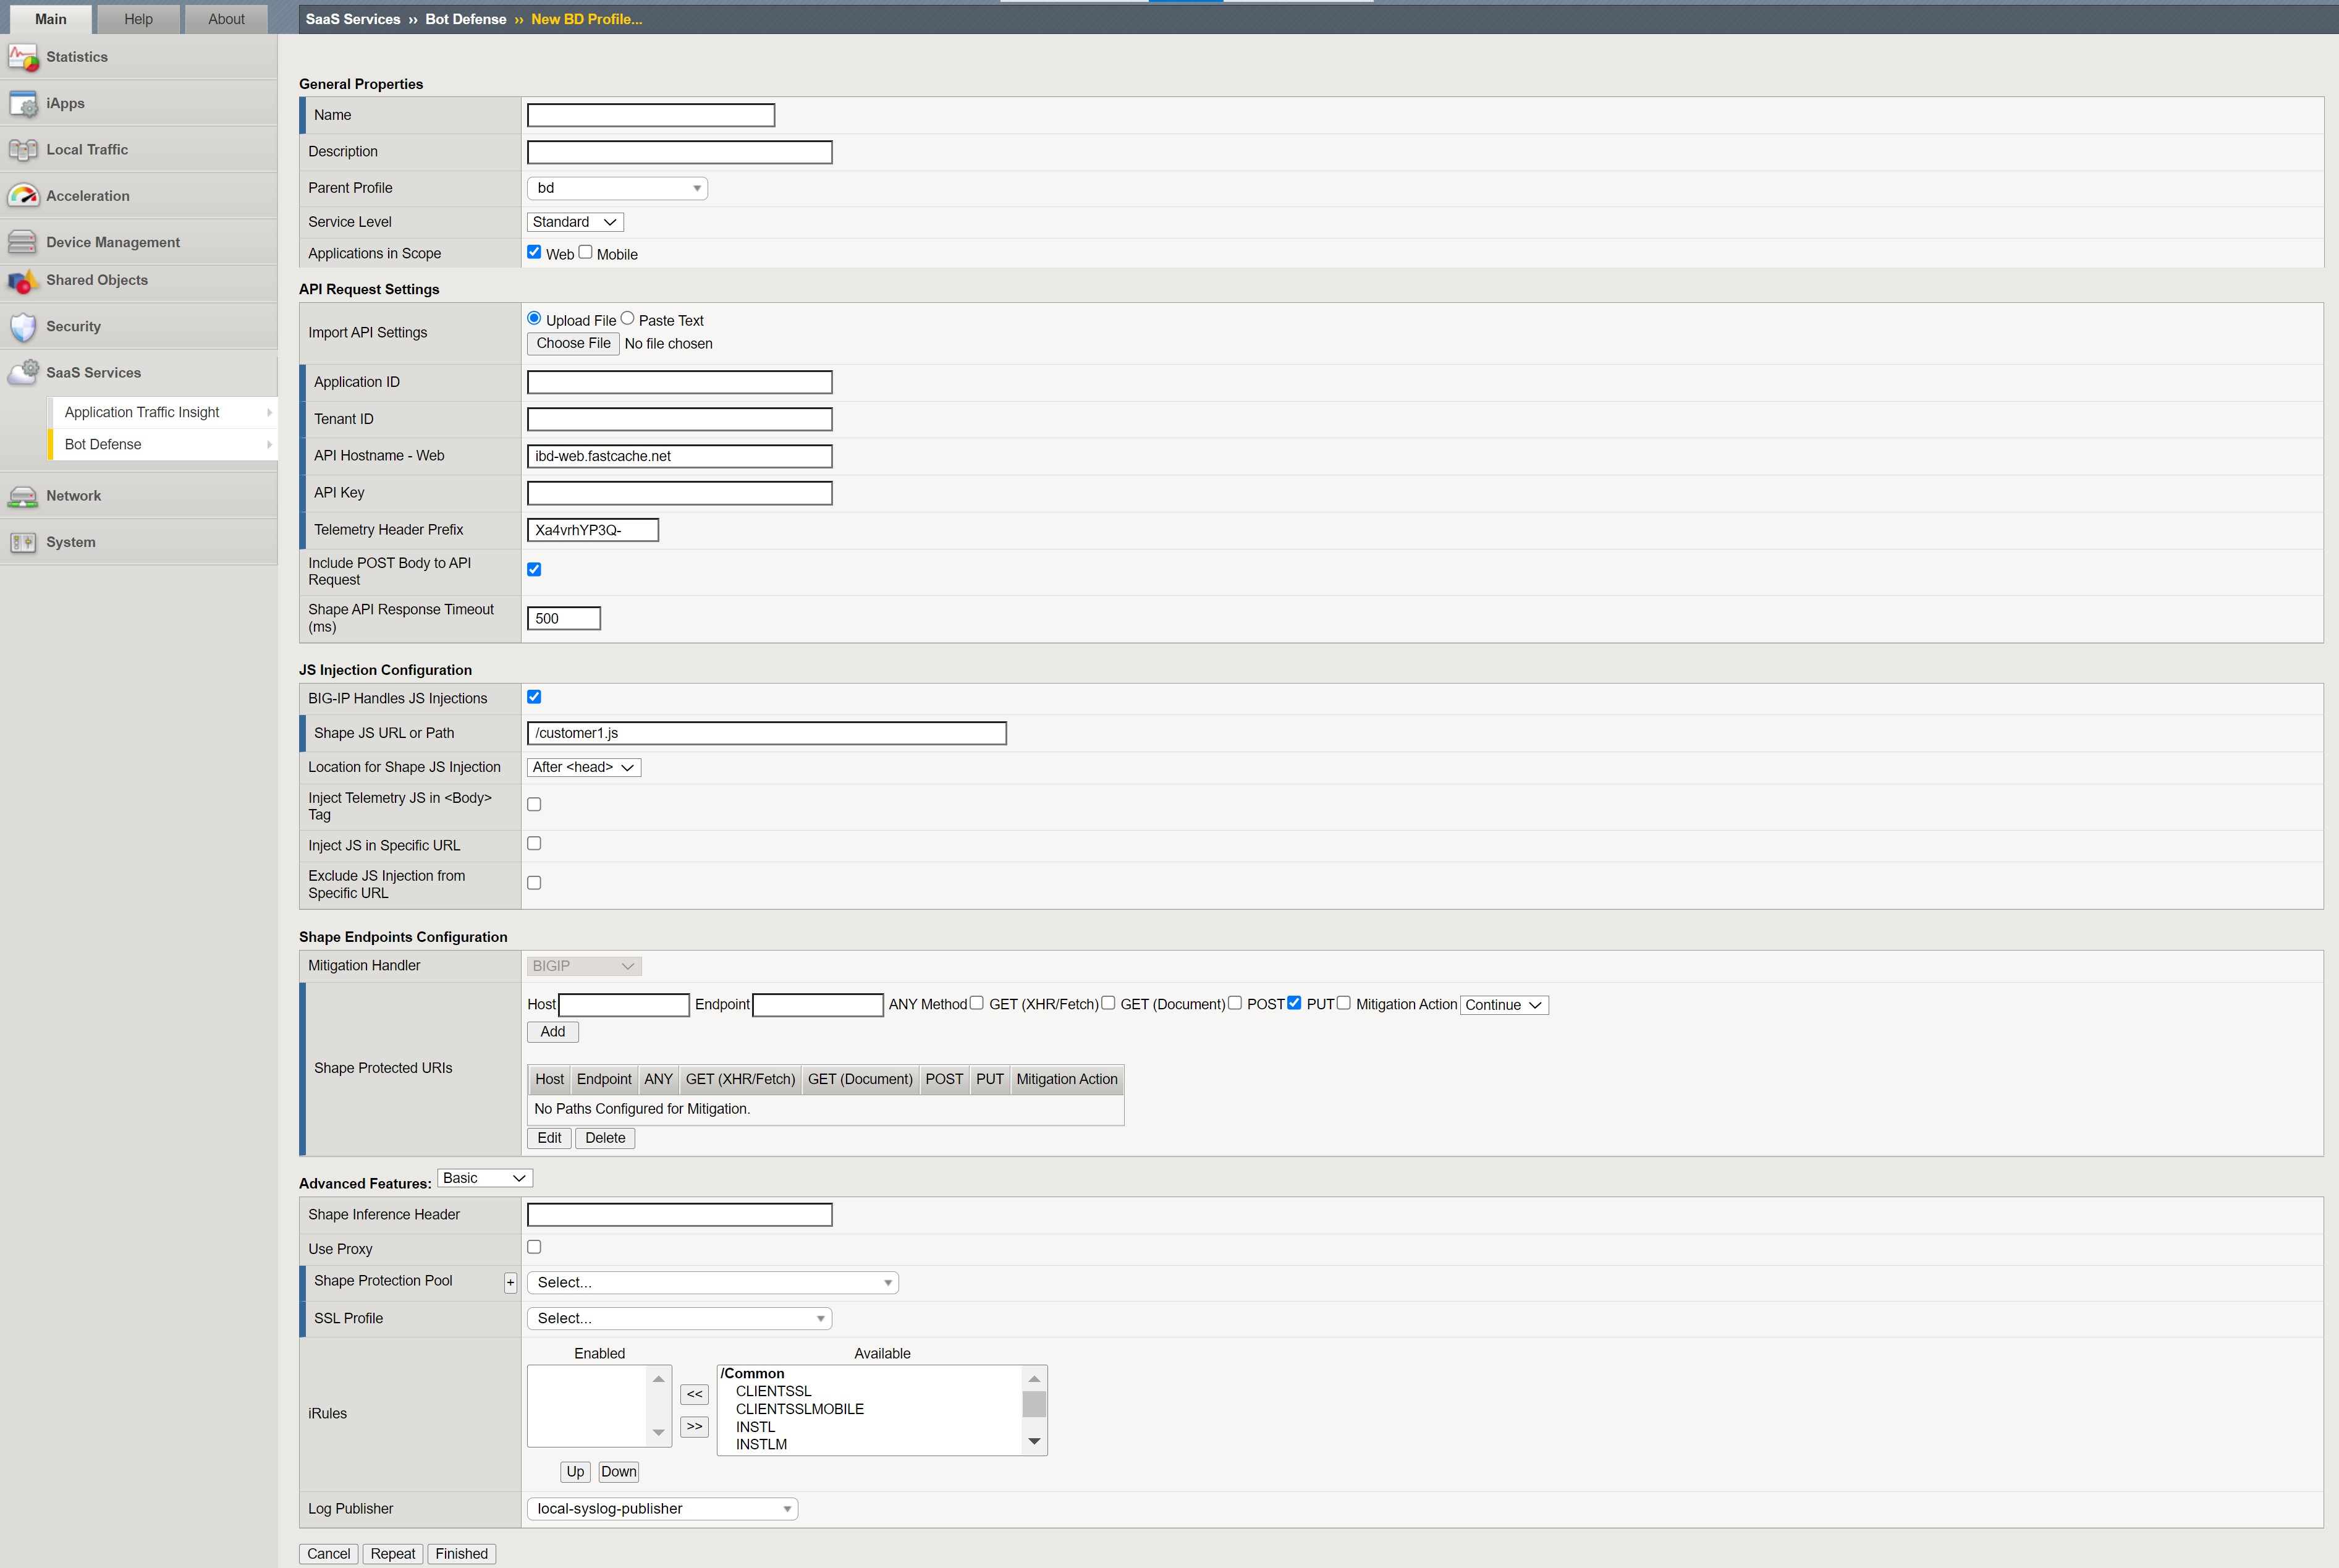Image resolution: width=2339 pixels, height=1568 pixels.
Task: Uncheck the POST method checkbox
Action: coord(1293,1002)
